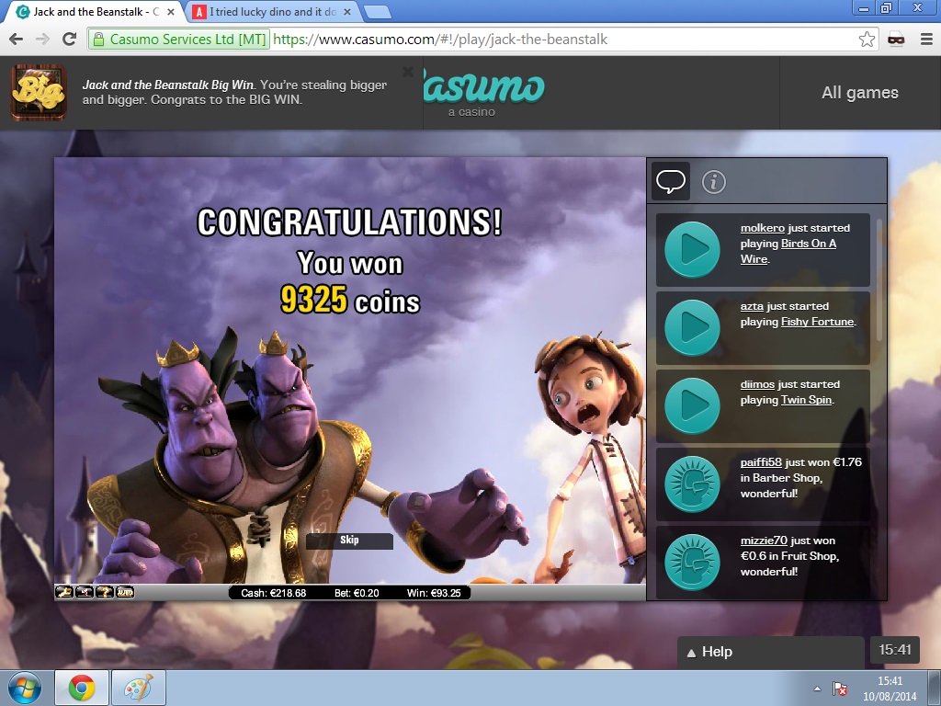The width and height of the screenshot is (941, 706).
Task: Bookmark this page with the star
Action: [x=867, y=40]
